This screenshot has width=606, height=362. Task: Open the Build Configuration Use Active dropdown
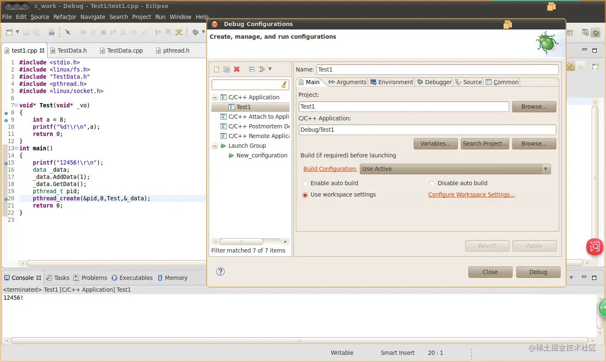click(x=456, y=169)
